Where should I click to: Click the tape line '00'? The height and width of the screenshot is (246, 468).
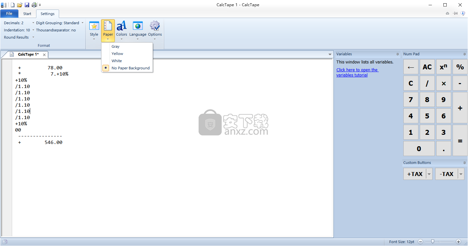pyautogui.click(x=18, y=130)
